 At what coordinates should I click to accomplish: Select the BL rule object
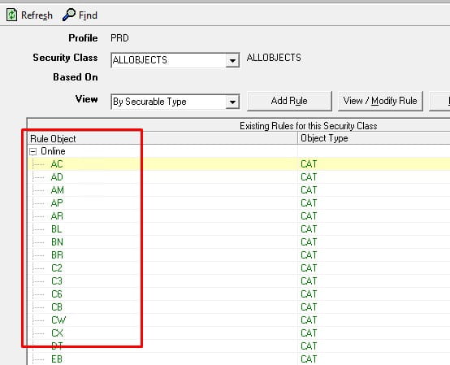[57, 229]
